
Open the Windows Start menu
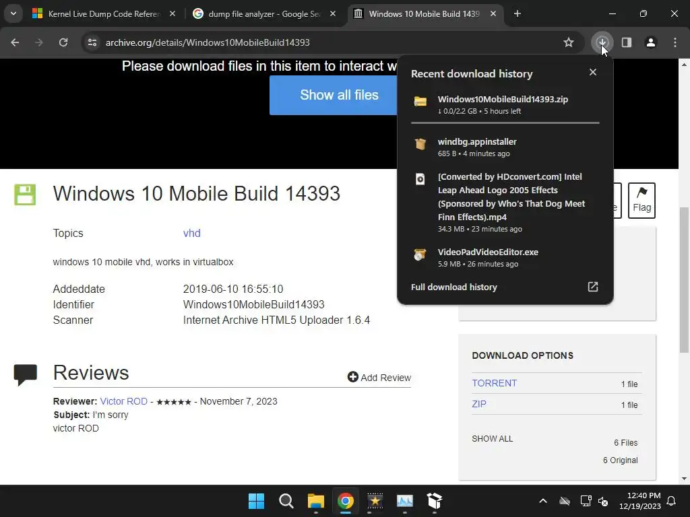coord(256,501)
